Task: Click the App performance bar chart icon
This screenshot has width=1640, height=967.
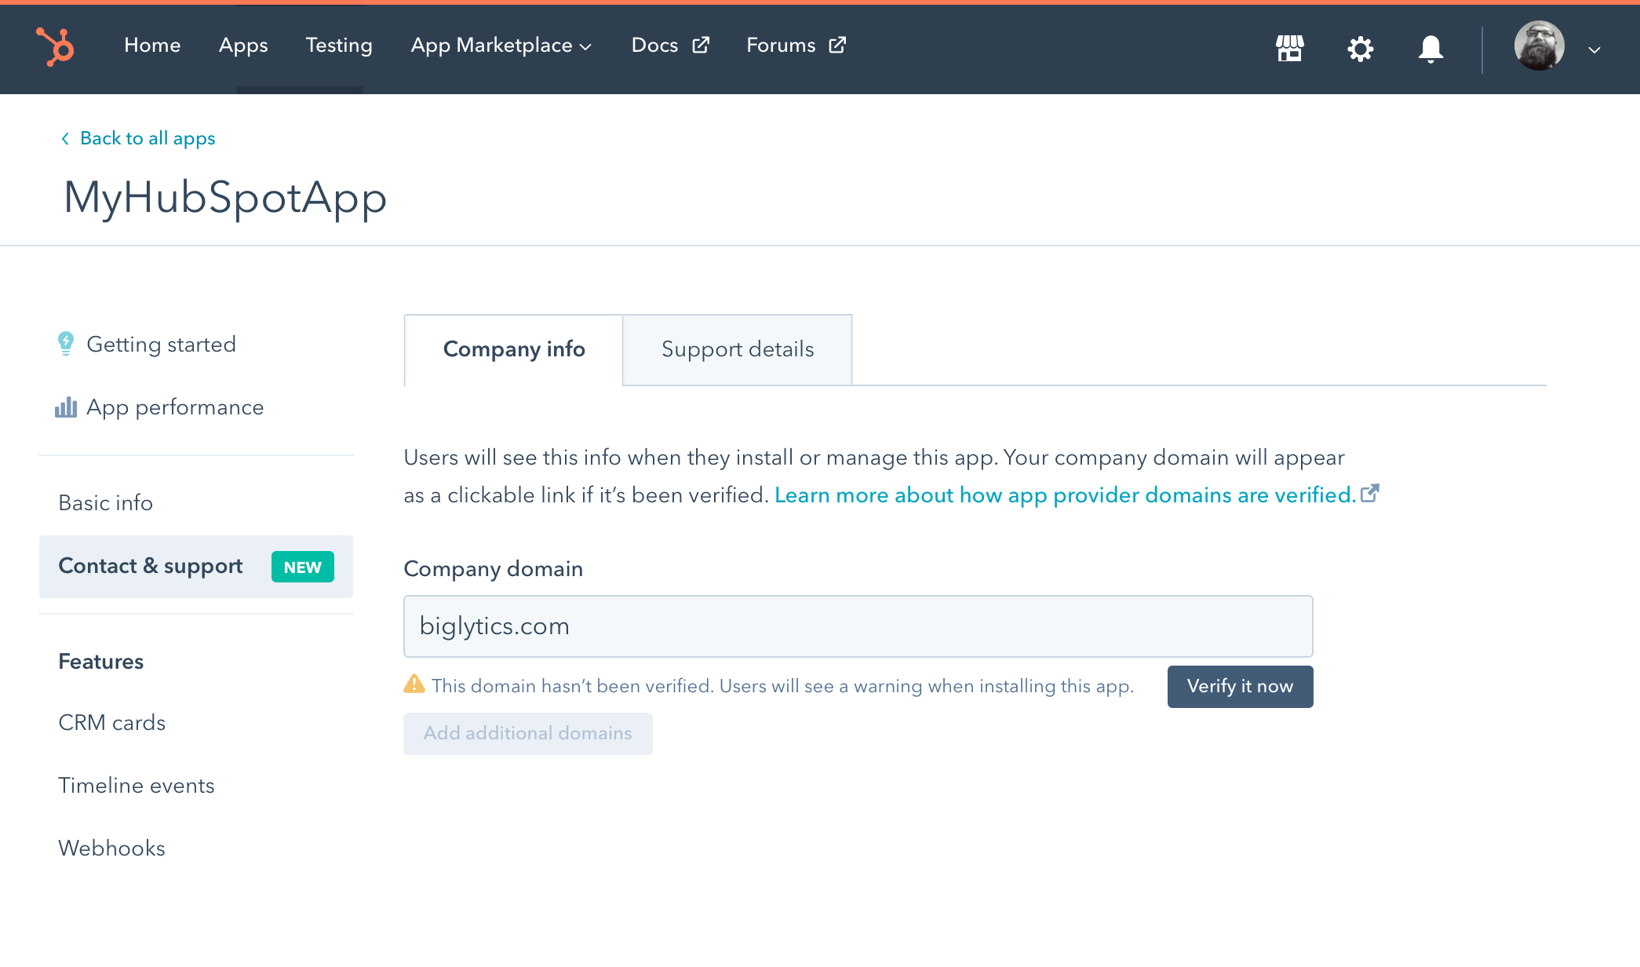Action: coord(66,407)
